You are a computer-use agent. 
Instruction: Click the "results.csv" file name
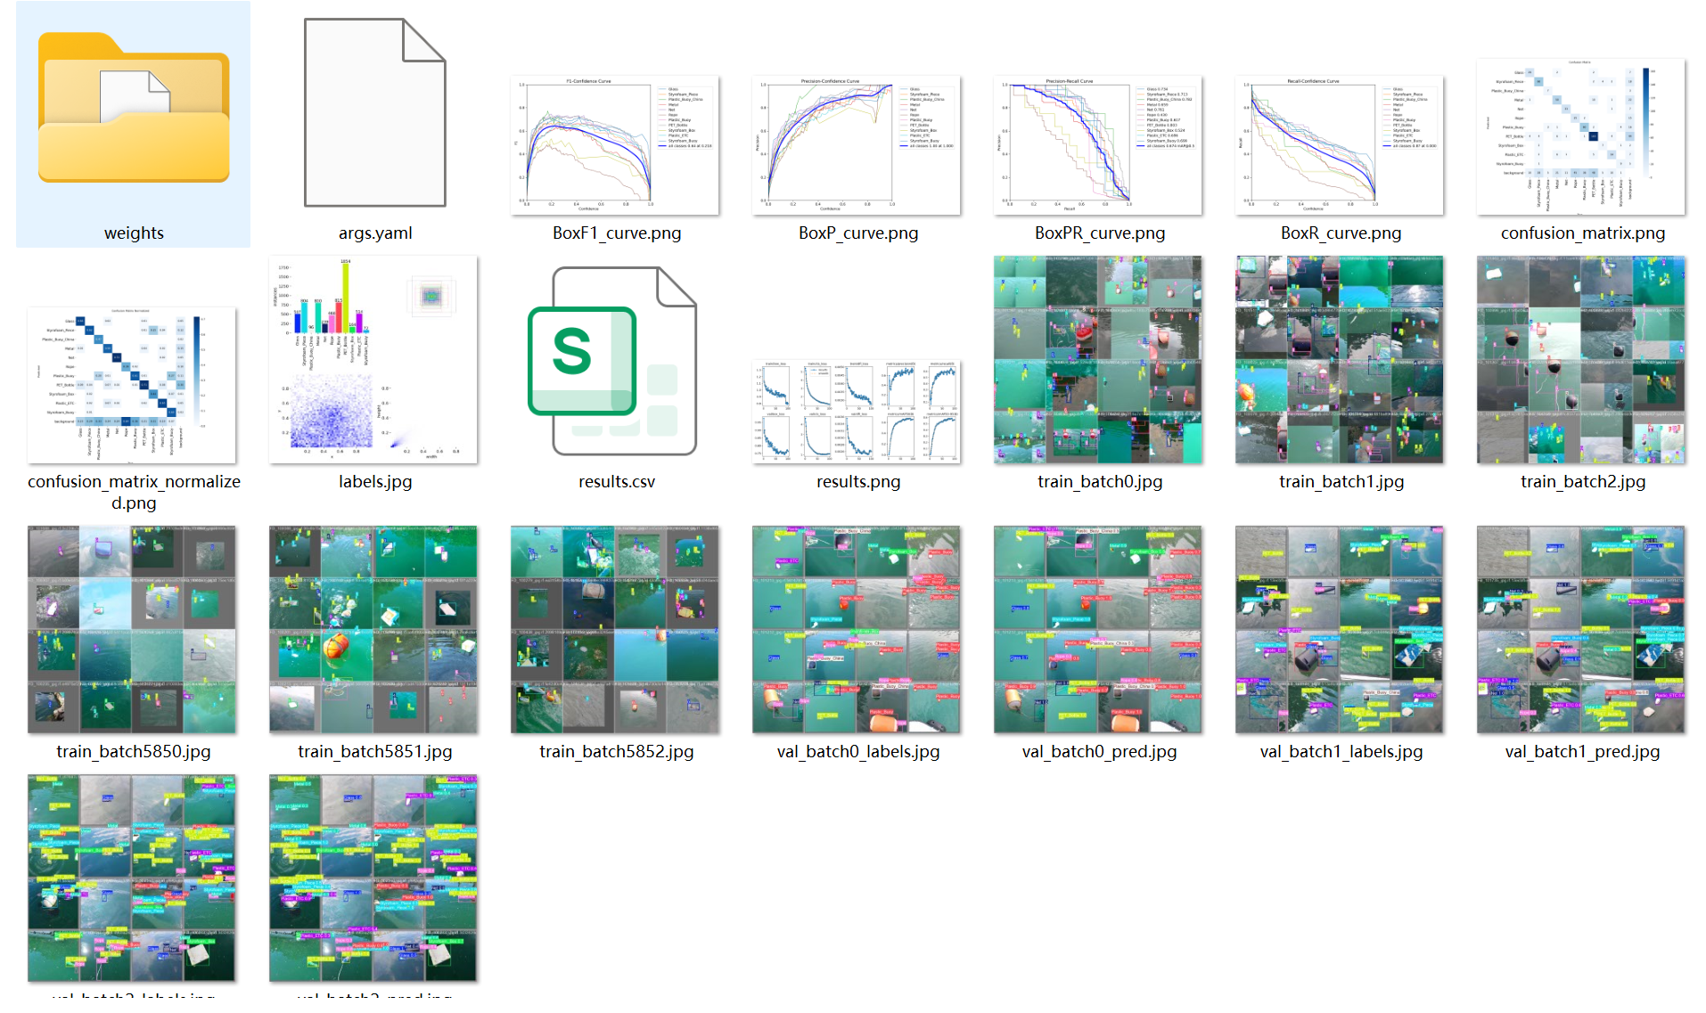pos(617,482)
